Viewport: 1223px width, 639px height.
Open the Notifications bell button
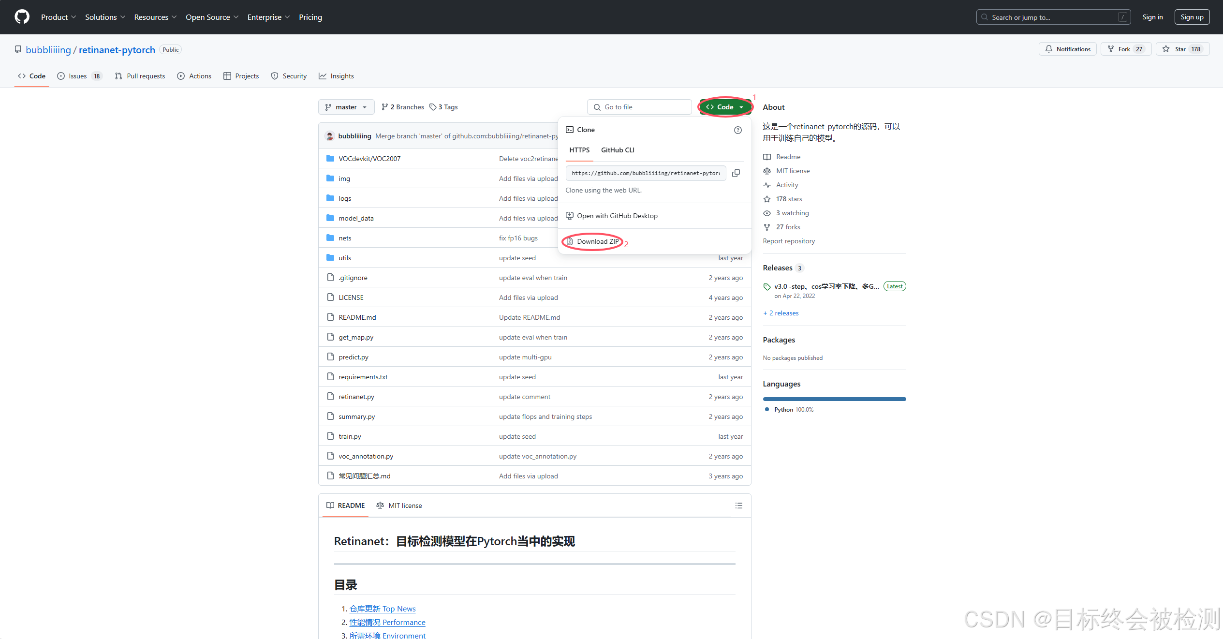pos(1067,49)
